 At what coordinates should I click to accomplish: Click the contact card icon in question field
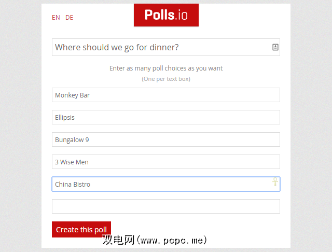pyautogui.click(x=275, y=47)
